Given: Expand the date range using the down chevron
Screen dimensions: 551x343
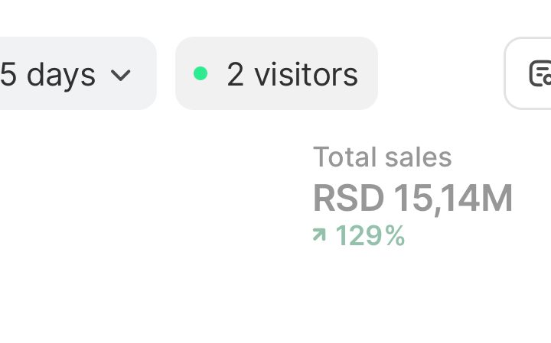Looking at the screenshot, I should 121,75.
